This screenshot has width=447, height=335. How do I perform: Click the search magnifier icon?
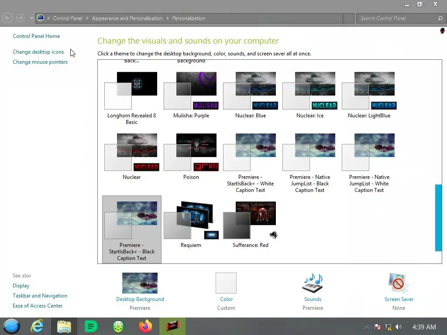[x=440, y=18]
